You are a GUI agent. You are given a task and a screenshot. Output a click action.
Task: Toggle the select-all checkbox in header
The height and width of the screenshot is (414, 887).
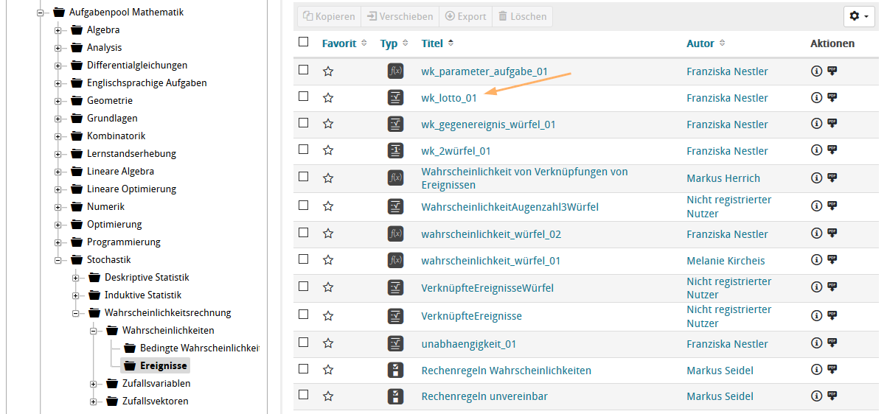pos(304,42)
